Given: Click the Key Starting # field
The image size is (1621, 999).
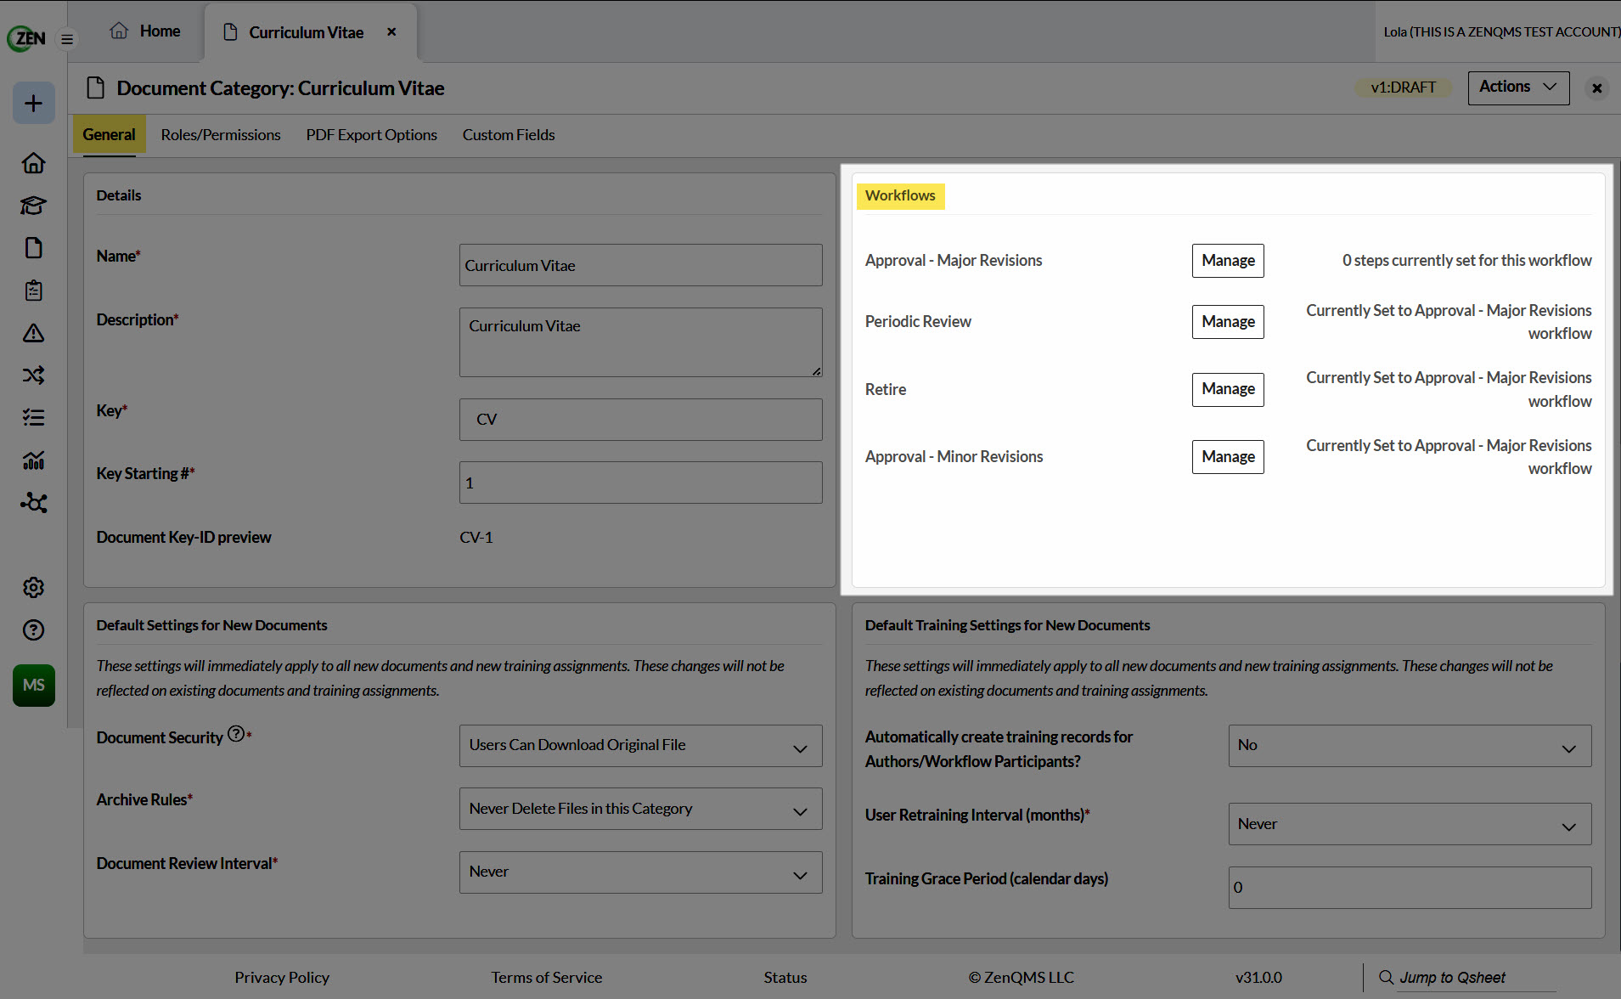Looking at the screenshot, I should tap(640, 483).
